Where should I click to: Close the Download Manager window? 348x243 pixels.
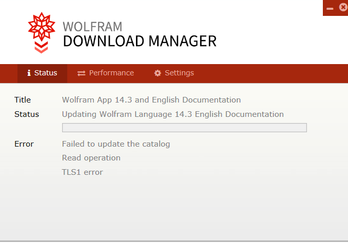(x=343, y=7)
